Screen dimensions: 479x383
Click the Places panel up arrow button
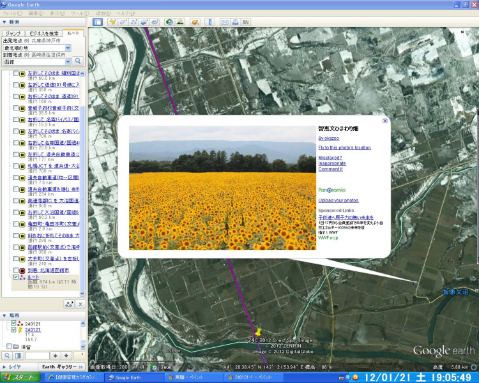(x=56, y=356)
